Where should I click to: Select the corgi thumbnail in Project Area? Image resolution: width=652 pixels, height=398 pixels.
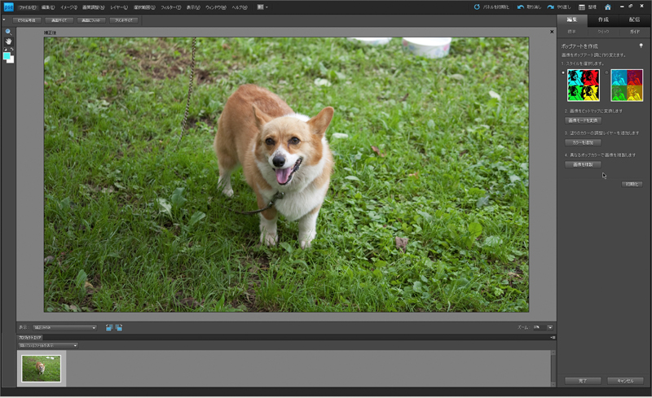coord(42,369)
